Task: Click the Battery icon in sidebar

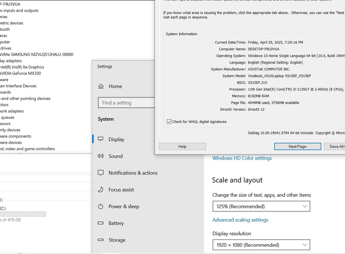Action: pyautogui.click(x=101, y=223)
